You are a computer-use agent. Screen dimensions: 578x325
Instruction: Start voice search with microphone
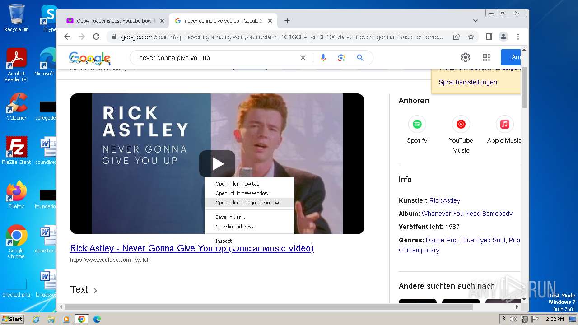point(323,58)
